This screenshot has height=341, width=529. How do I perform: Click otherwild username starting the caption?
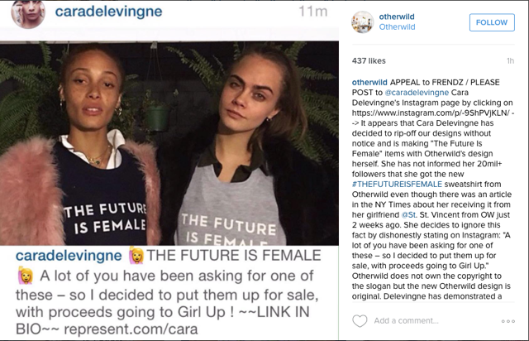369,83
